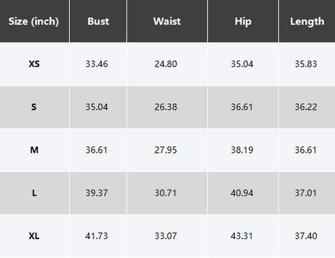Click the Length column header
The image size is (335, 258).
tap(307, 22)
